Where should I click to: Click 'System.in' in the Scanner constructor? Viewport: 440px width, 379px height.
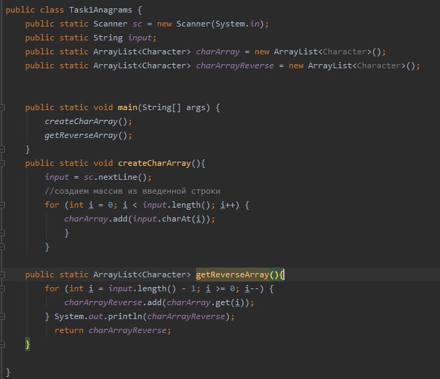coord(237,24)
